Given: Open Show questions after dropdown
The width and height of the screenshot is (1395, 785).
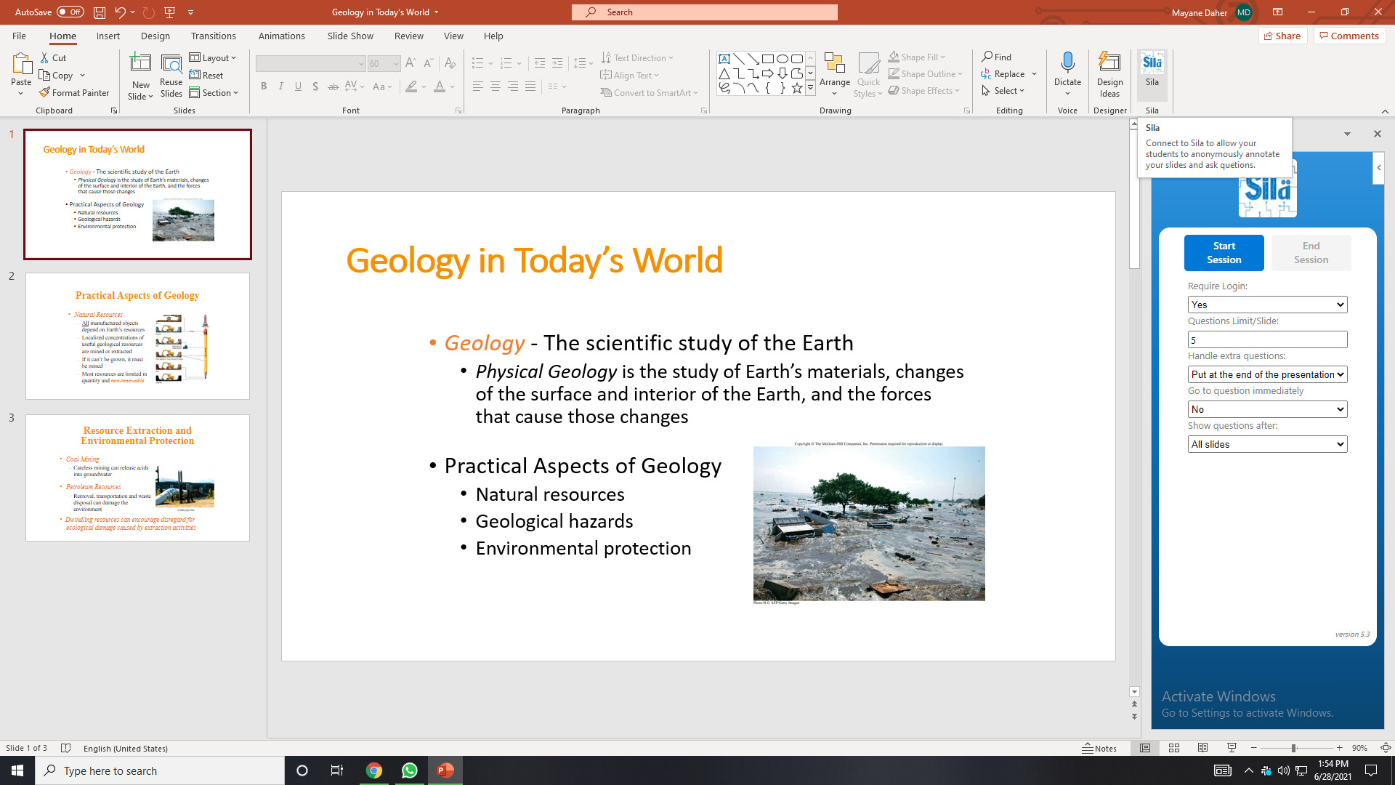Looking at the screenshot, I should [1267, 444].
